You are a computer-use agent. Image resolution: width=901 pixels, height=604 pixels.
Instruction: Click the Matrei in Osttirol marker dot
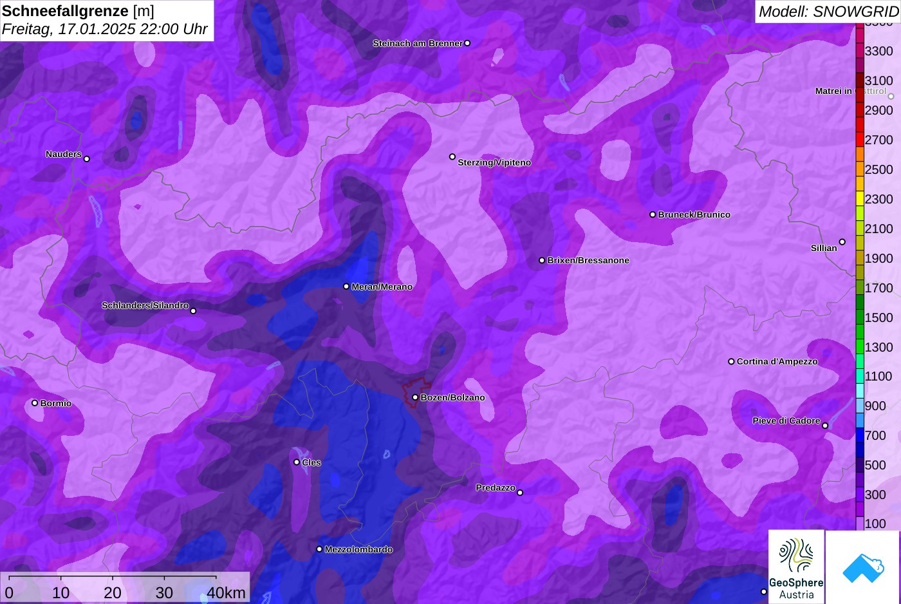coord(891,97)
